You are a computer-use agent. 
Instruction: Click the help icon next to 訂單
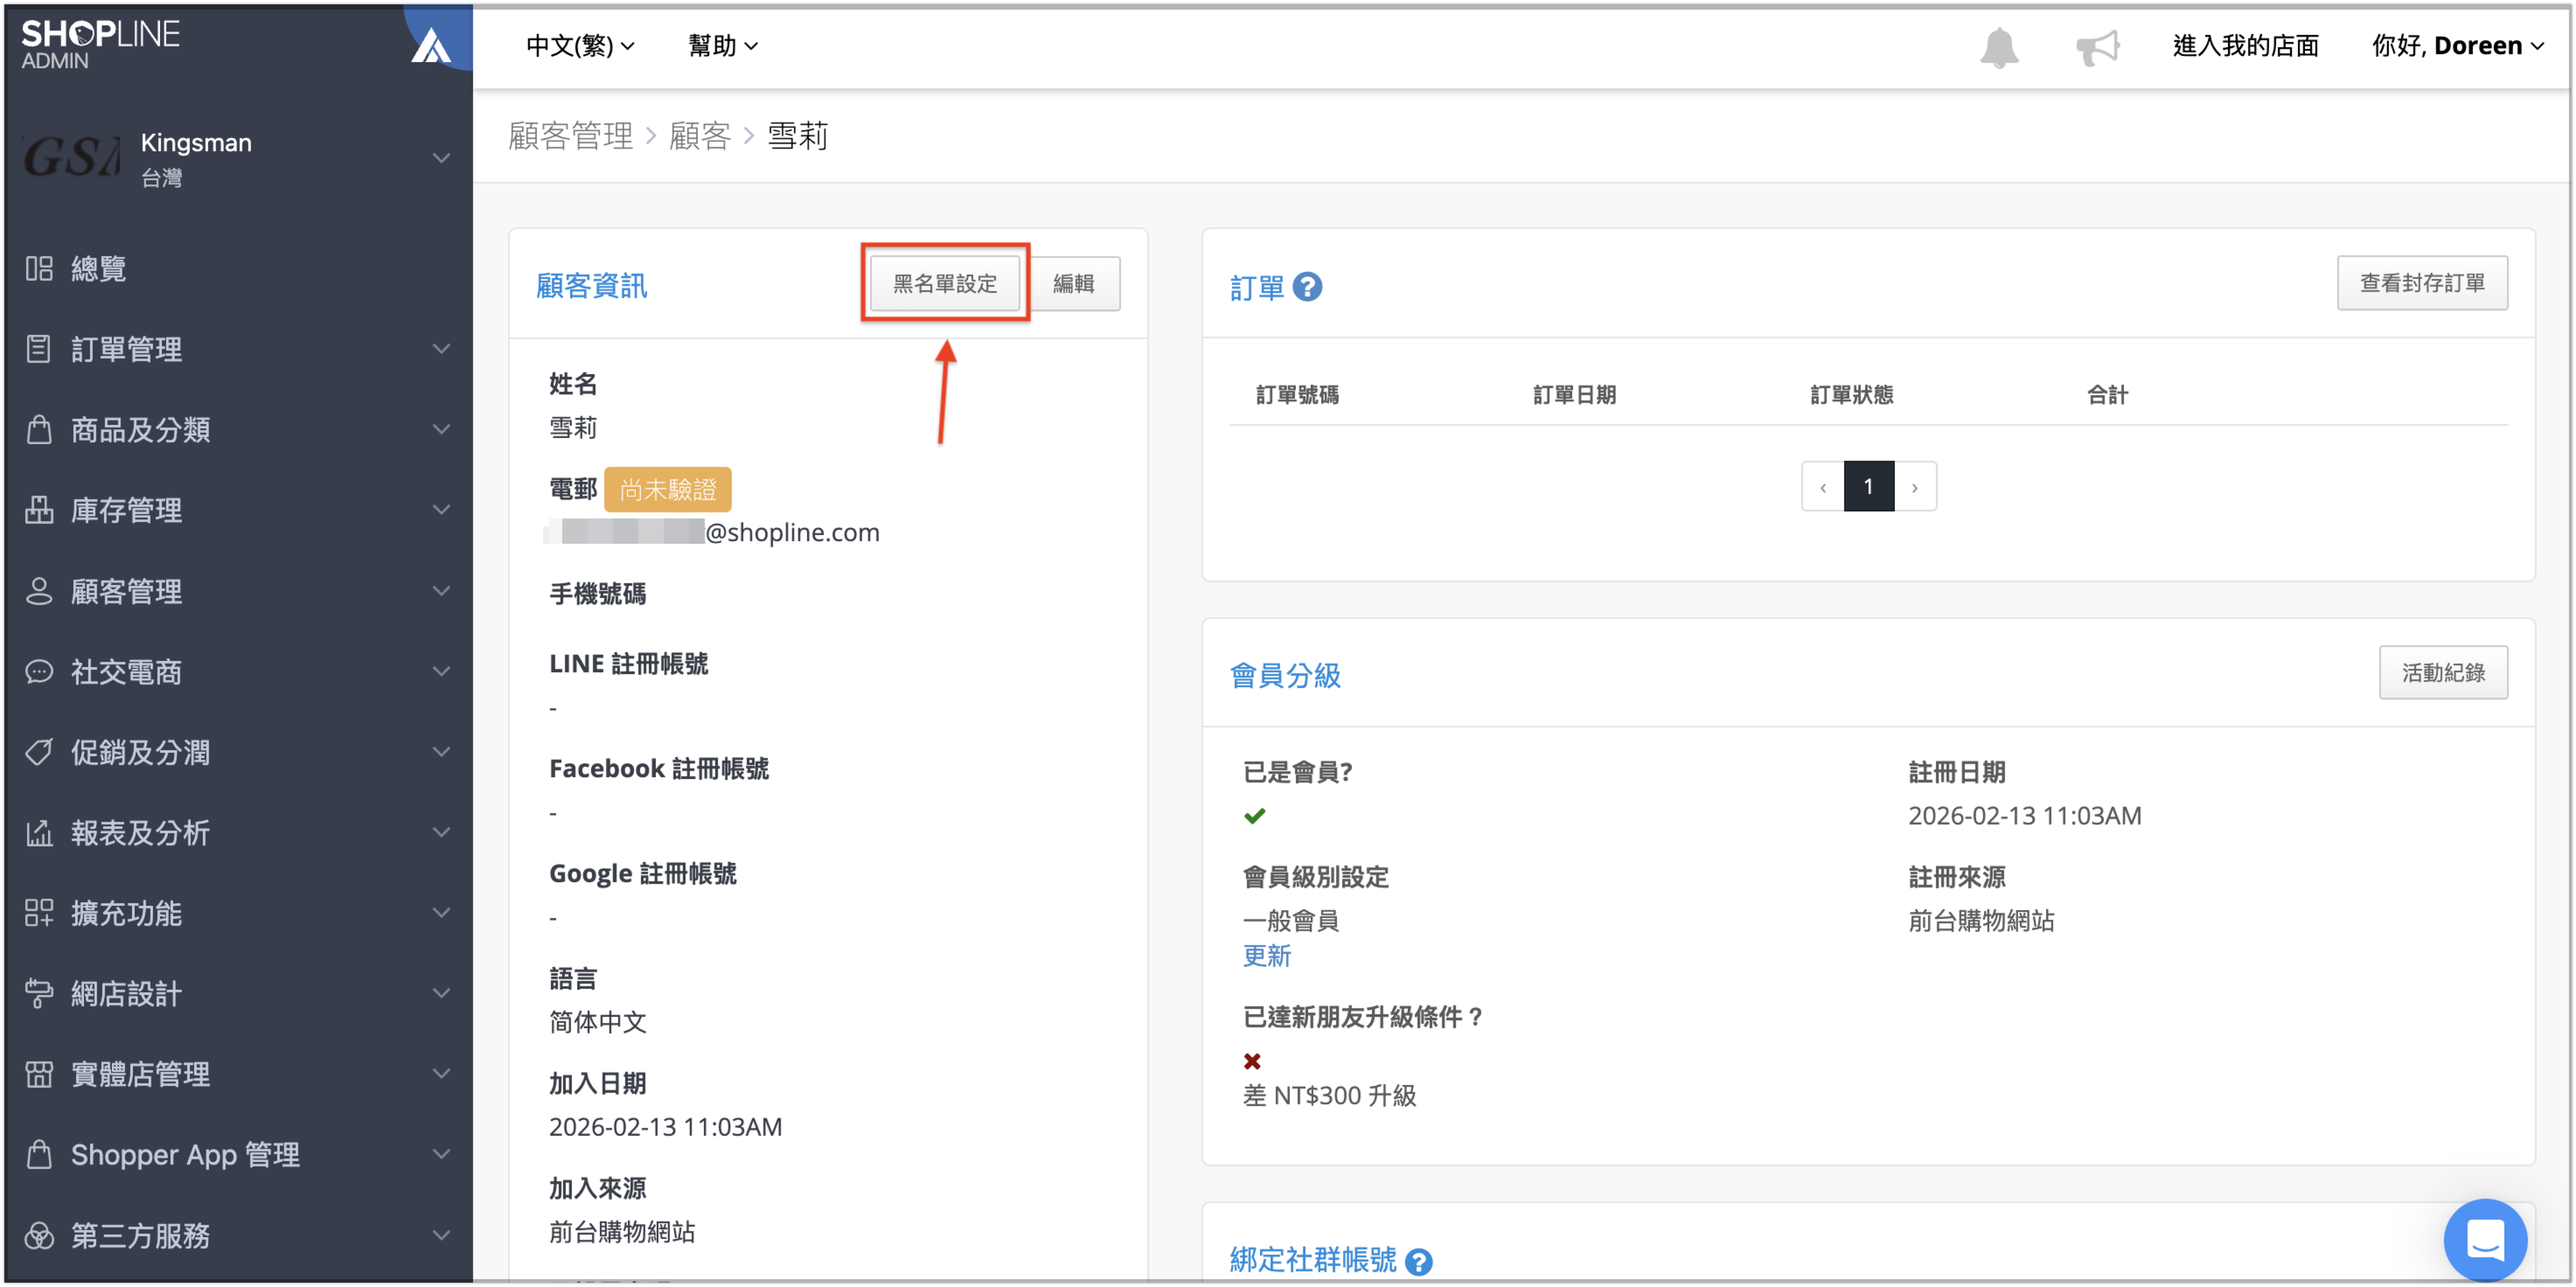[1307, 287]
